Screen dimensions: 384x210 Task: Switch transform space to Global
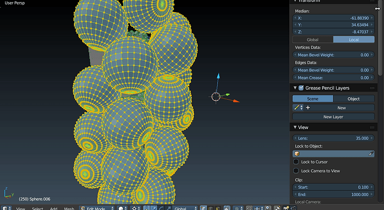[313, 40]
